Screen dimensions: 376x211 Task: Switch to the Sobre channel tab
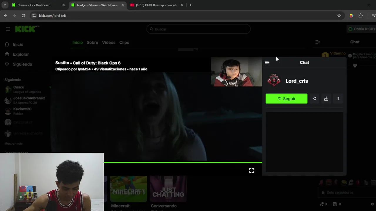tap(92, 42)
